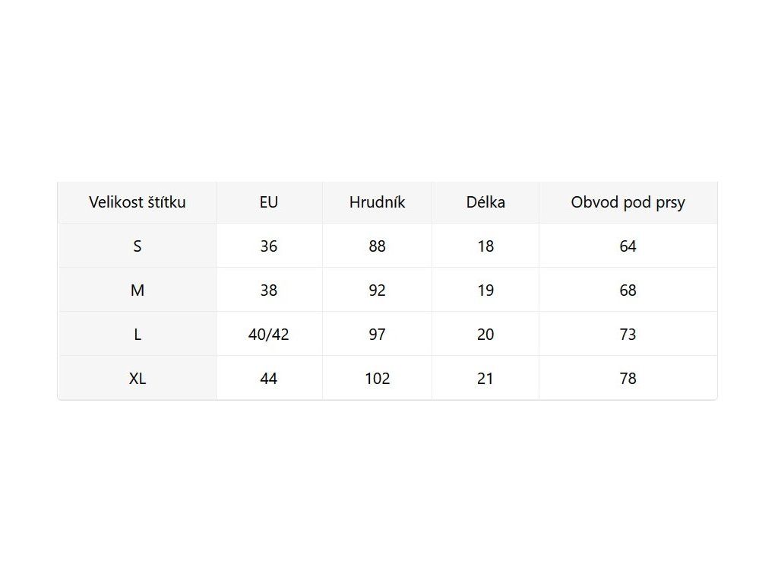The width and height of the screenshot is (778, 584).
Task: Click the Hrudník column header
Action: point(377,202)
